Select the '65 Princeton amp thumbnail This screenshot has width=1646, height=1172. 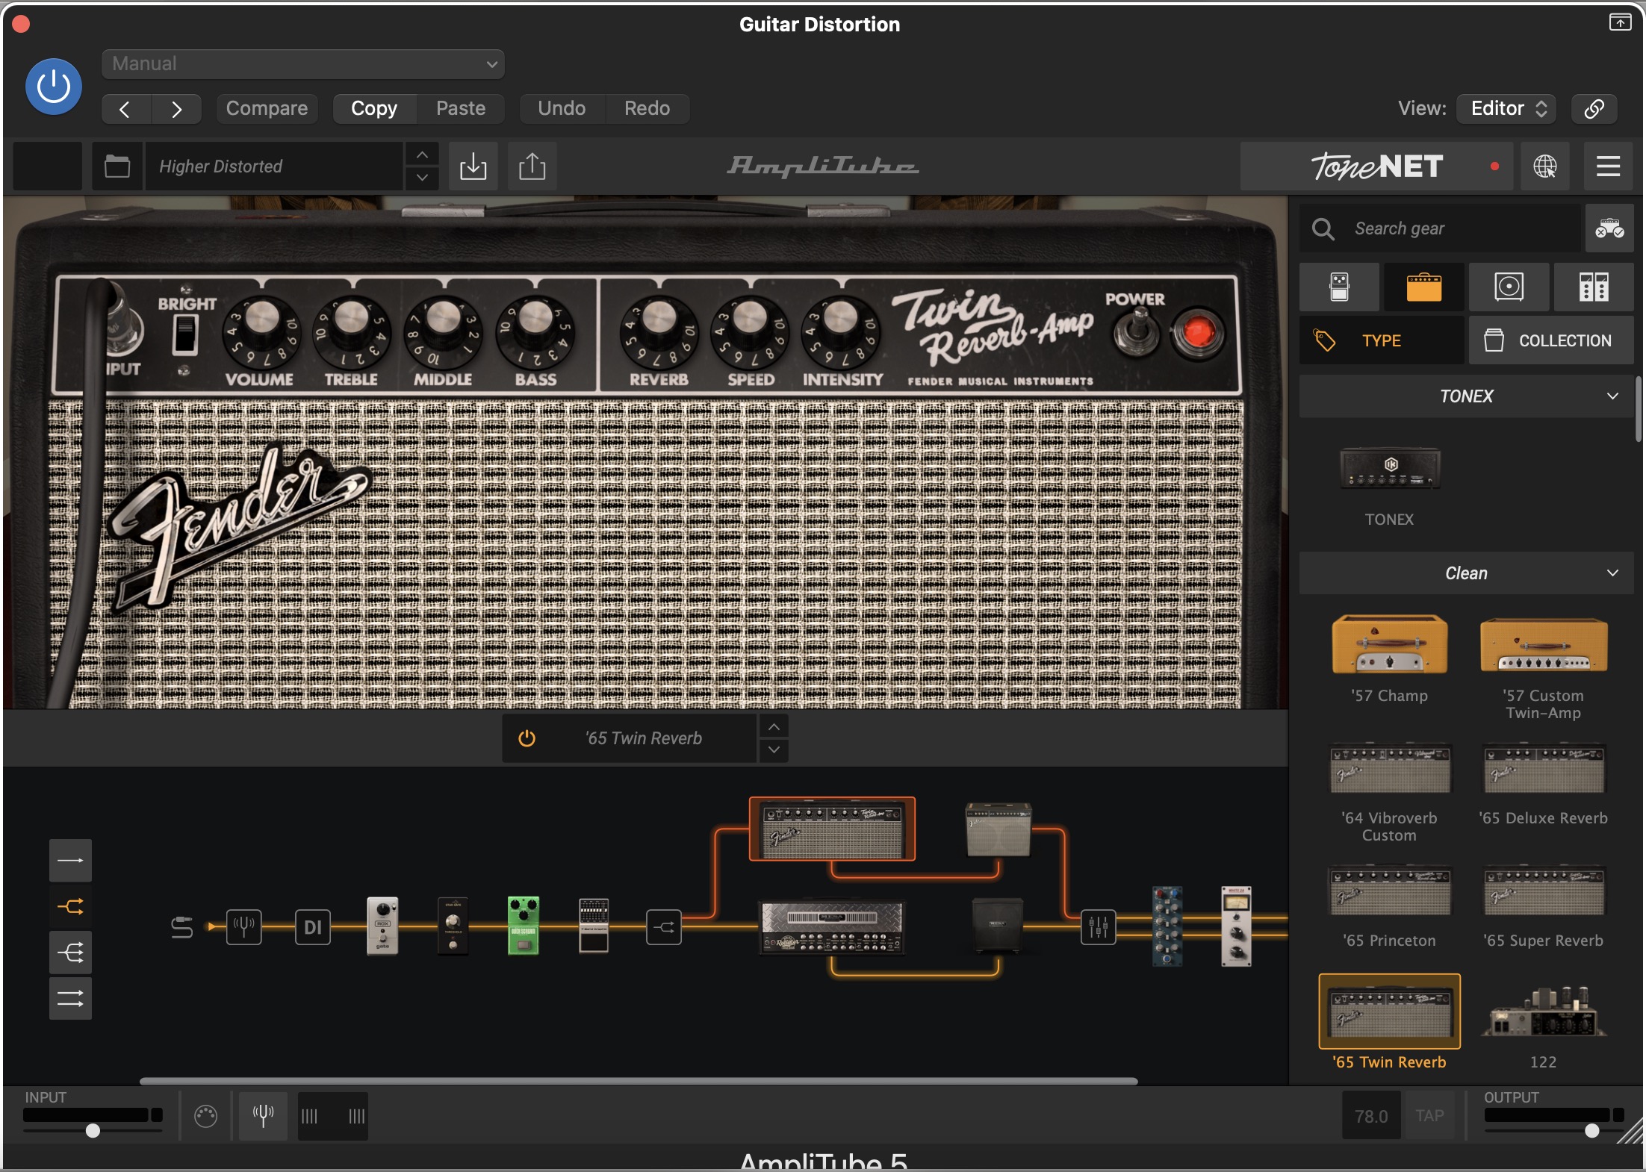coord(1389,891)
